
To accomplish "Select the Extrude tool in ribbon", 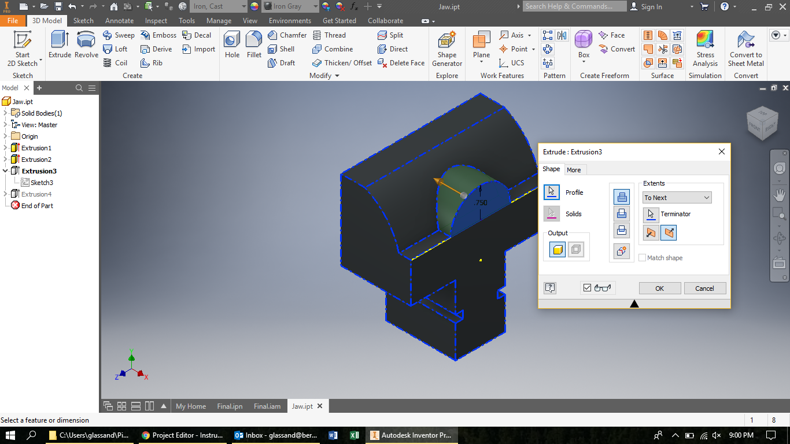I will point(60,45).
